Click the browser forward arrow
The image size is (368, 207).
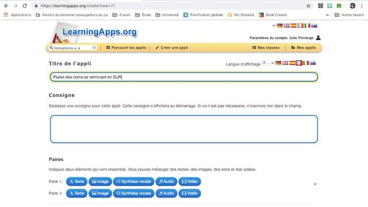16,6
